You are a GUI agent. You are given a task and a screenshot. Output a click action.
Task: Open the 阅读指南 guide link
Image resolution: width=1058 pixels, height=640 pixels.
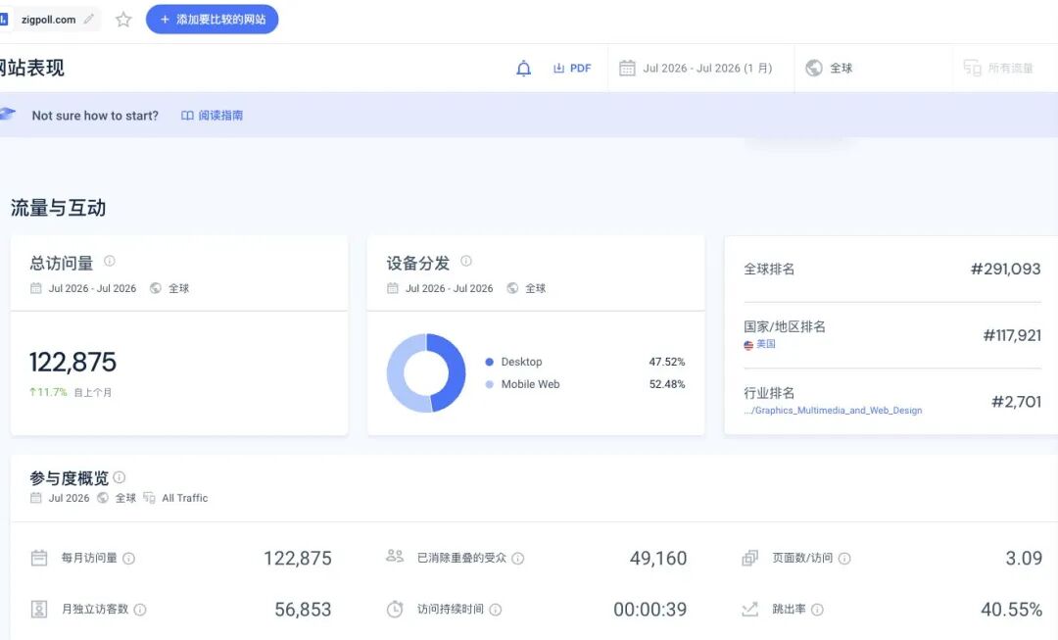[212, 116]
